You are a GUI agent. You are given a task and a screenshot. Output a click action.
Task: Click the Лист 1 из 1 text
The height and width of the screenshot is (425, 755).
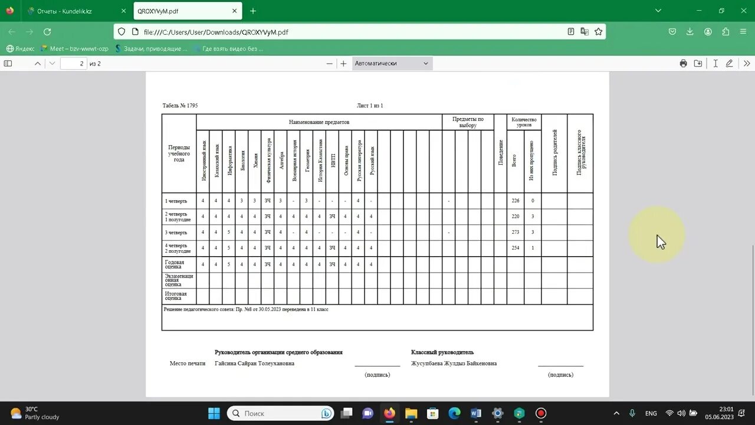[x=370, y=106]
